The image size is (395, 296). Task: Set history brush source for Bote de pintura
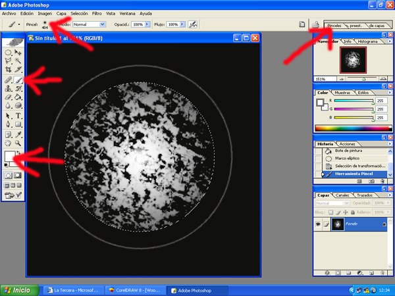tap(318, 151)
